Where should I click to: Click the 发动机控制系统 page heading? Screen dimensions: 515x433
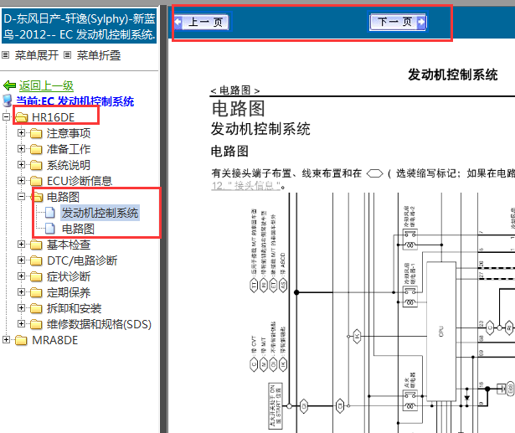452,75
